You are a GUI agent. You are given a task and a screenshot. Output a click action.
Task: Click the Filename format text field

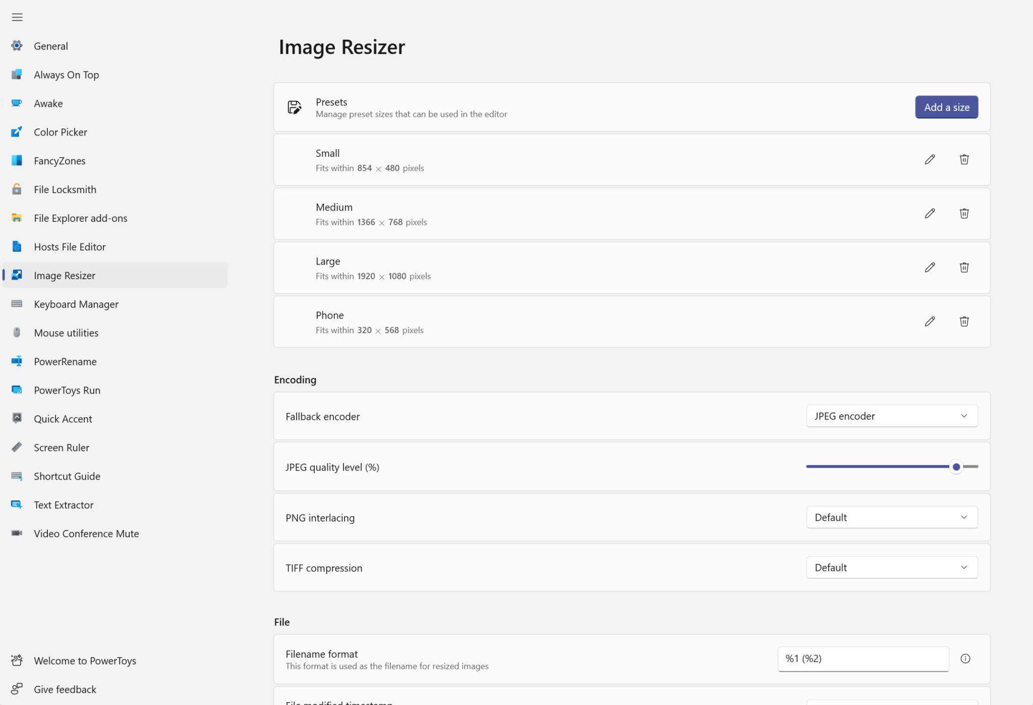click(863, 659)
